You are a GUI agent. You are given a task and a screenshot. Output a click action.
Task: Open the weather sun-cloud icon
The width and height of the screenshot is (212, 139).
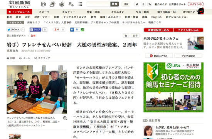coord(52,4)
